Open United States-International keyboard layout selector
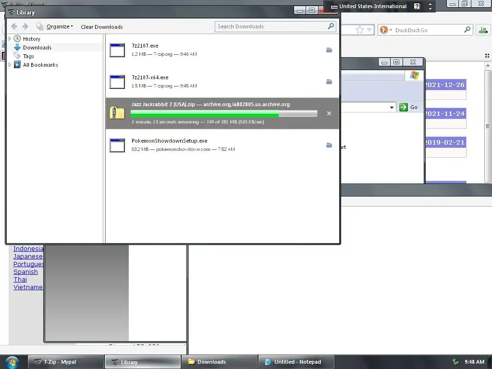 (369, 6)
